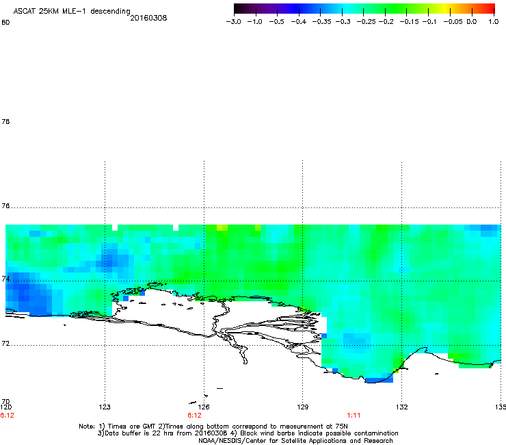Click the NOAA/NESDIS credit line
Screen dimensions: 506x445
(295, 441)
